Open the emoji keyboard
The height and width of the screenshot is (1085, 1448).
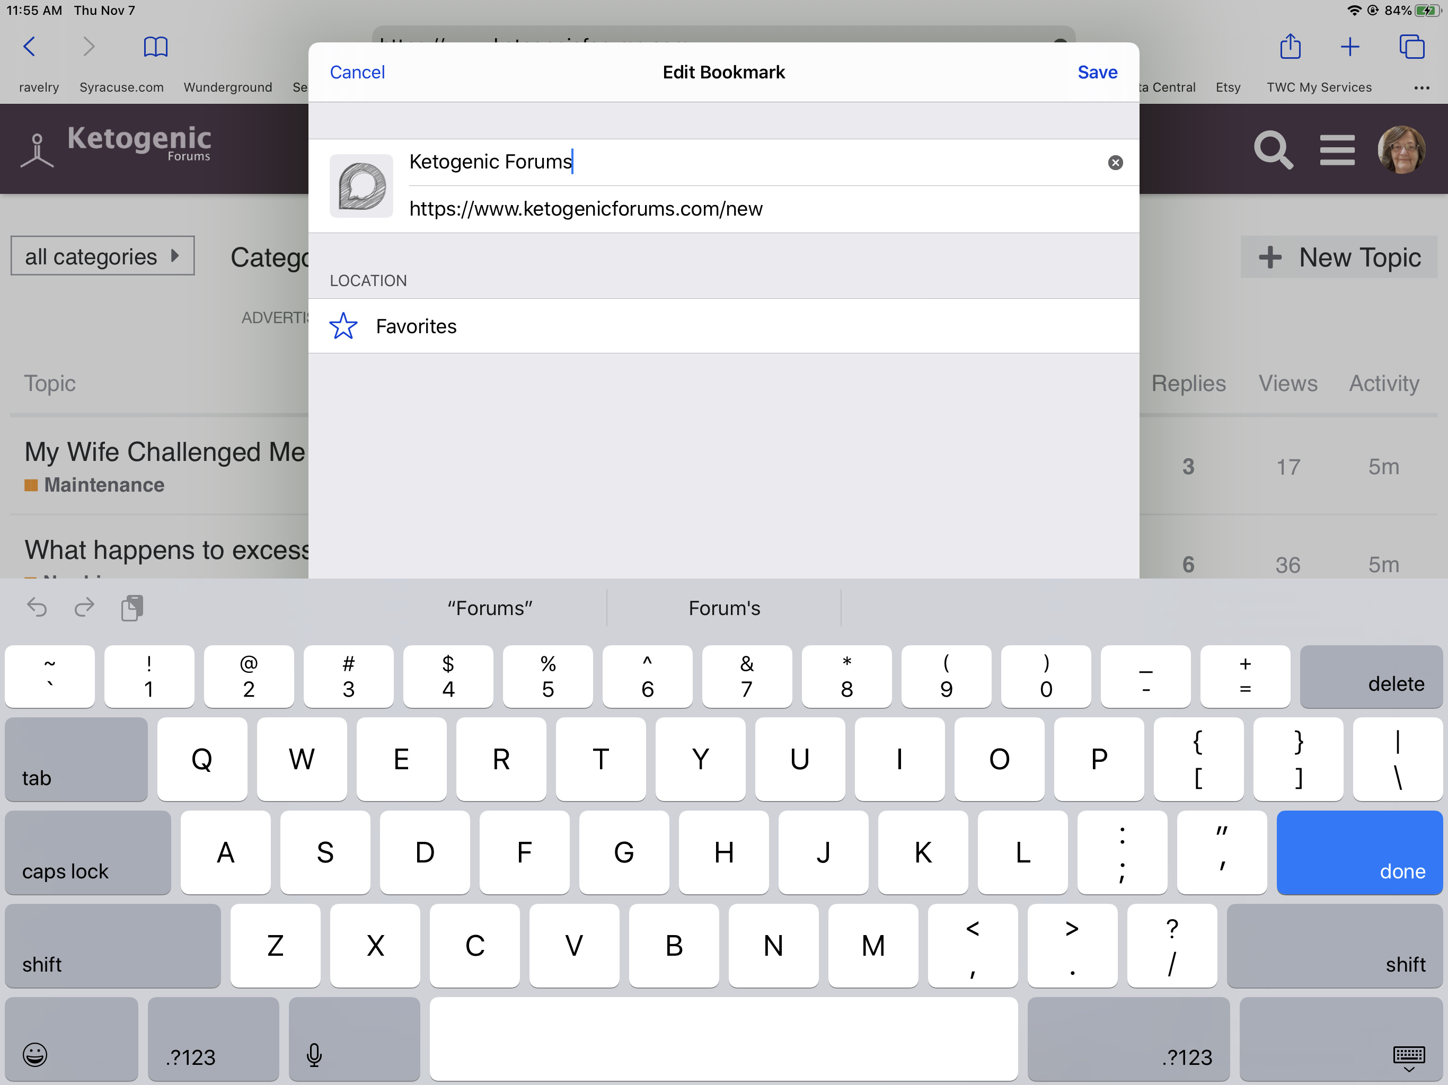click(72, 1038)
